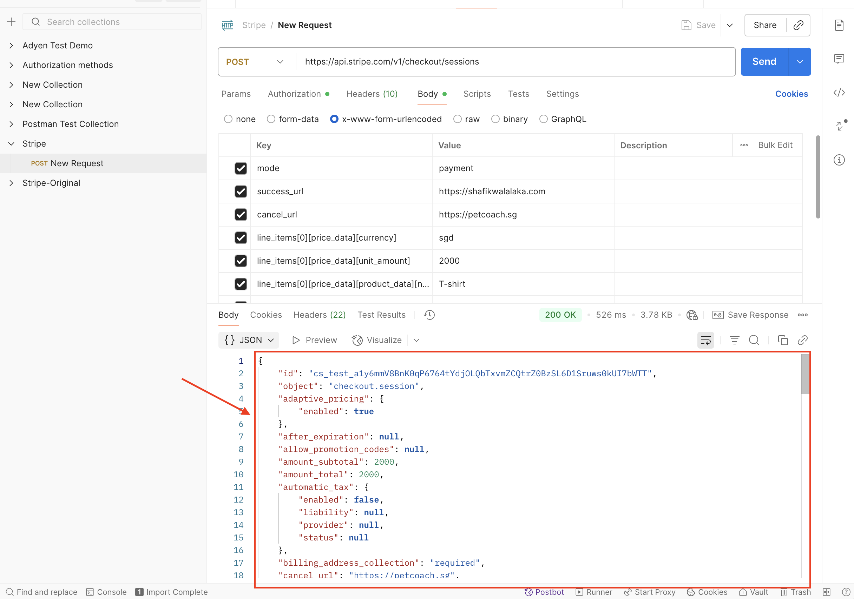The height and width of the screenshot is (599, 854).
Task: Open Trash in the status bar
Action: tap(795, 592)
